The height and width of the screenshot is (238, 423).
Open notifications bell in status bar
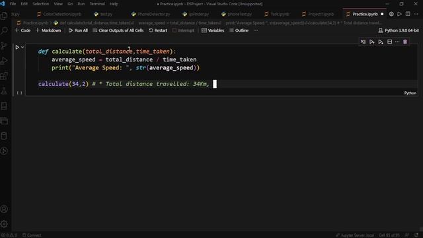[416, 235]
